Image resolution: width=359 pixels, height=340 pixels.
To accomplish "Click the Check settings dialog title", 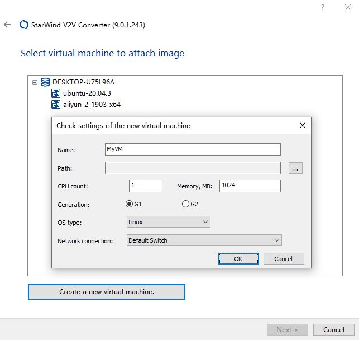I will pyautogui.click(x=123, y=126).
